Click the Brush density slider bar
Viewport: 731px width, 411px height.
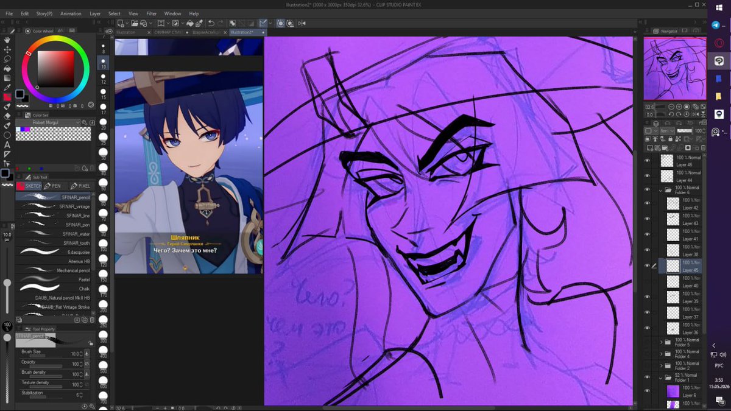click(46, 376)
